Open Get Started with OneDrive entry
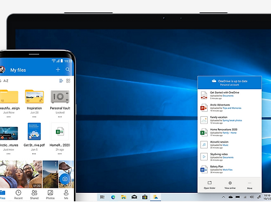 (x=230, y=95)
